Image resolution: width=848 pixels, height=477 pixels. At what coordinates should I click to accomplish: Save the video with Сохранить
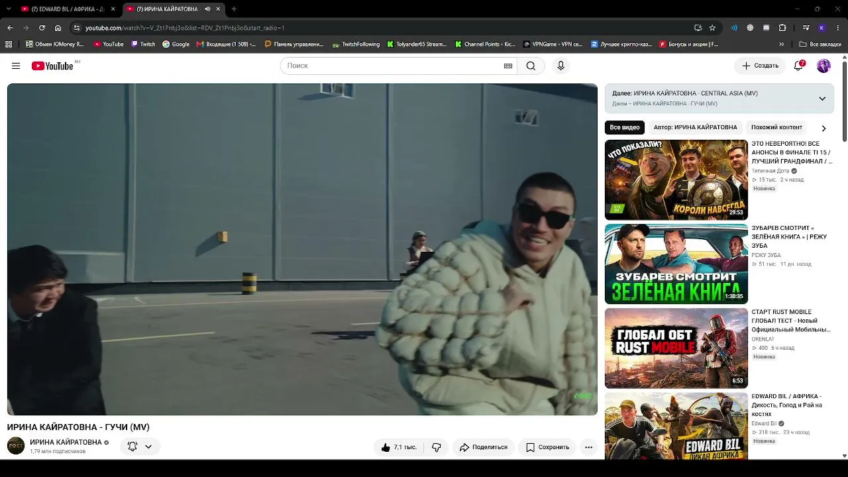click(x=548, y=447)
